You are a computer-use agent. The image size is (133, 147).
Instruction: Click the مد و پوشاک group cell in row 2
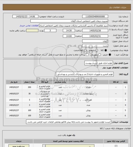click(x=45, y=94)
